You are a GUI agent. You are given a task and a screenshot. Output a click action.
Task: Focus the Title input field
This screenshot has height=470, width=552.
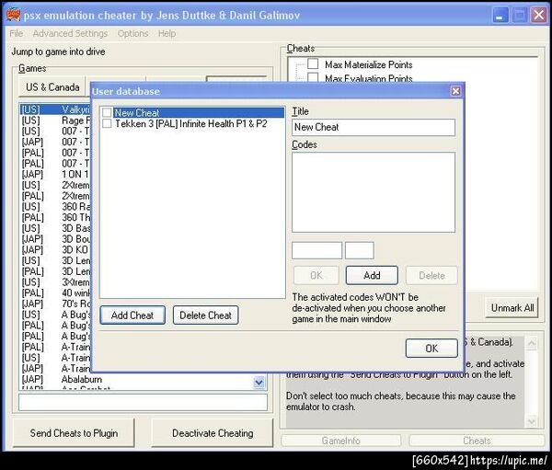(374, 127)
